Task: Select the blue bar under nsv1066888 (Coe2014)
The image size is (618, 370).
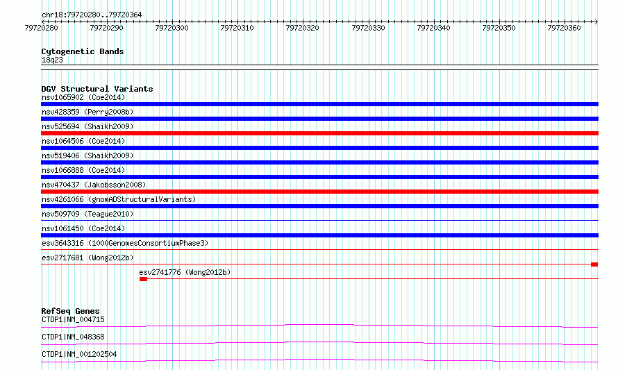Action: point(319,177)
